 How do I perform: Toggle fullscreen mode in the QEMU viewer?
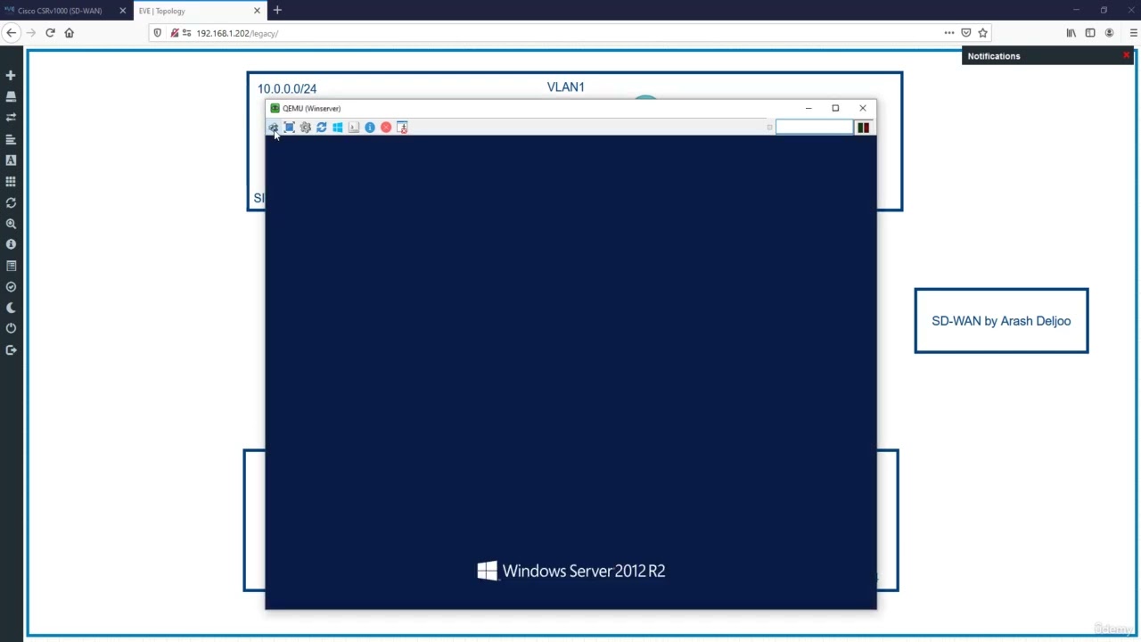click(290, 128)
